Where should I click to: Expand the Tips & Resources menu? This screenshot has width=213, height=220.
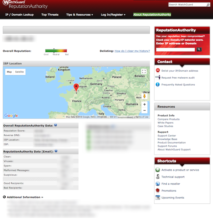point(80,15)
